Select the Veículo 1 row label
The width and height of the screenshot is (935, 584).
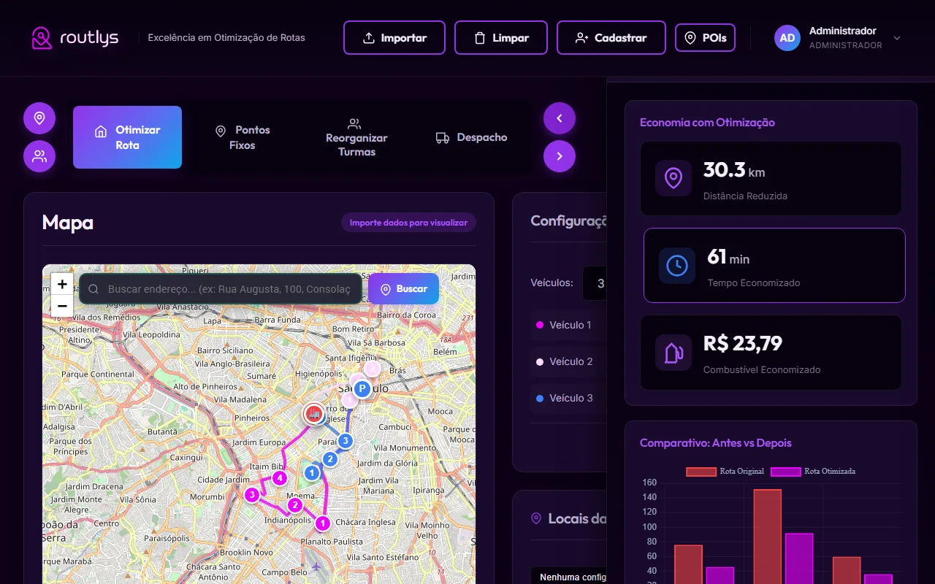point(570,325)
